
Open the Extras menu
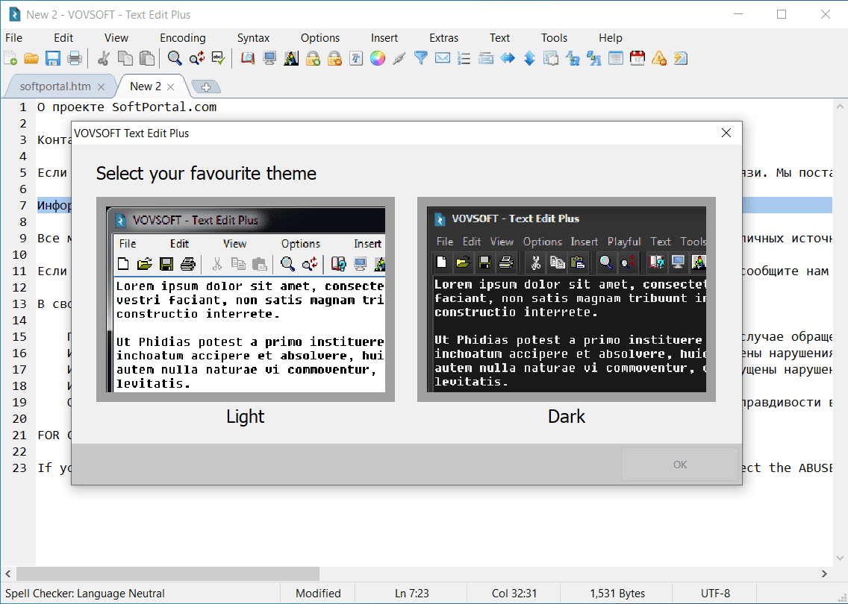(x=444, y=38)
